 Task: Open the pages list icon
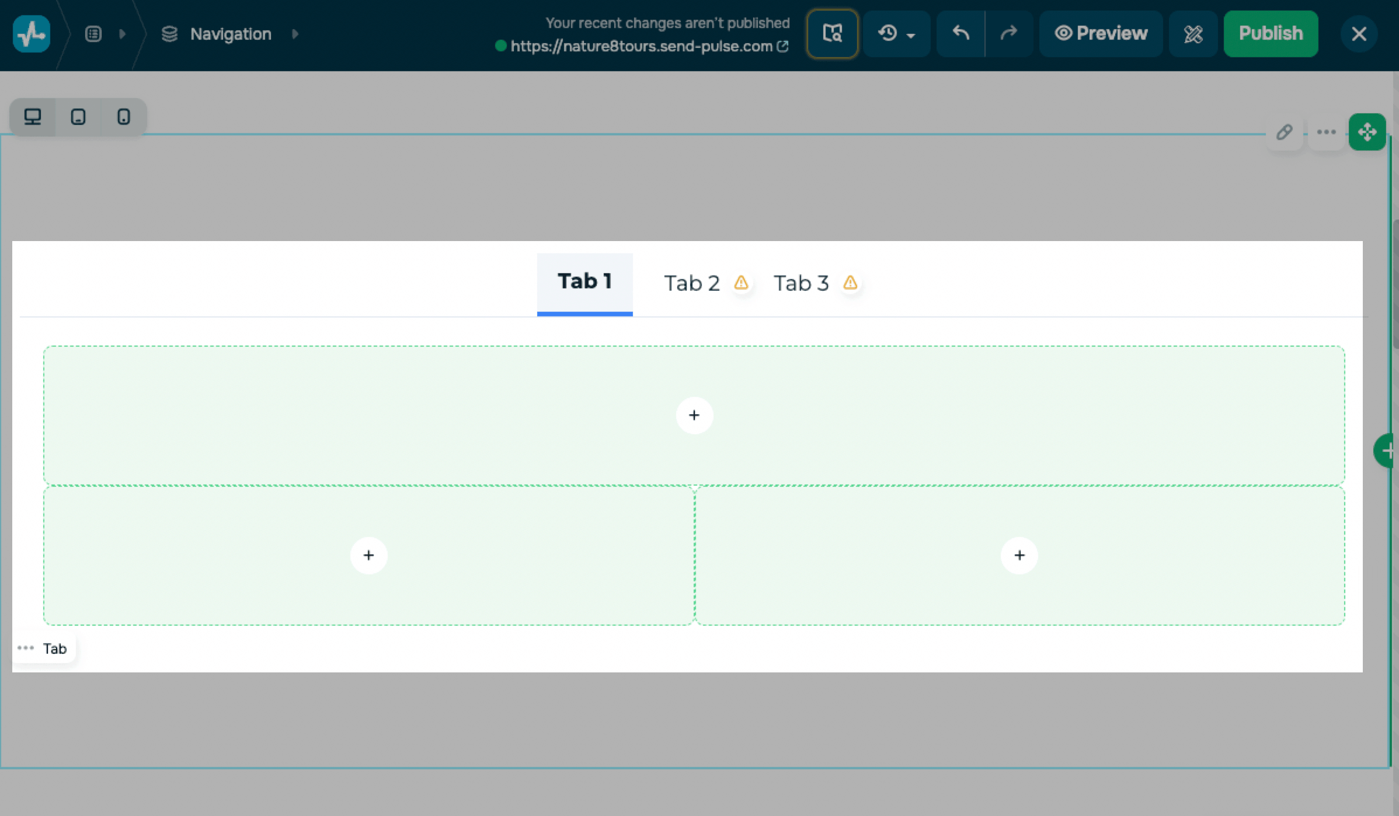click(93, 34)
